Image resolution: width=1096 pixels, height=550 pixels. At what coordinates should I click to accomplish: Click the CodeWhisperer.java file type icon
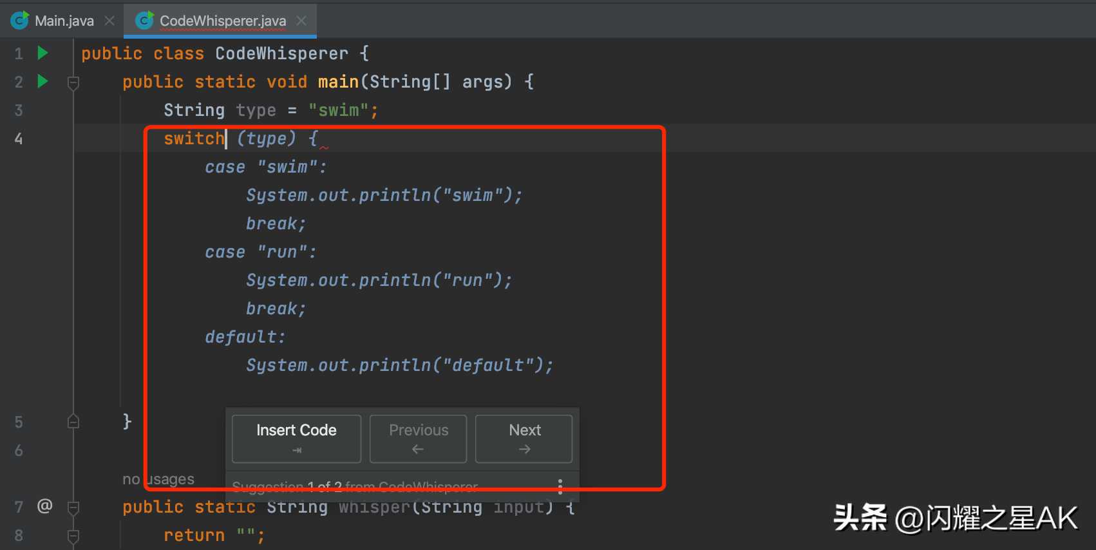145,21
